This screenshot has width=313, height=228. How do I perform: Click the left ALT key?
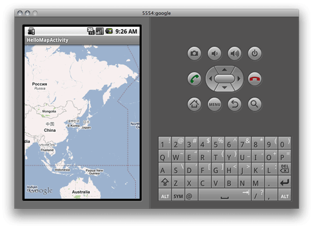point(165,195)
